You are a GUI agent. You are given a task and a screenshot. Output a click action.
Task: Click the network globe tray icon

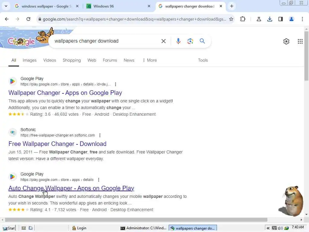coord(286,228)
